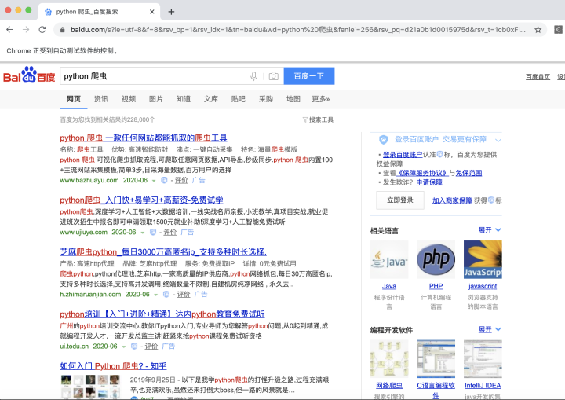Open the IntelliJ IDEA link

click(x=483, y=386)
